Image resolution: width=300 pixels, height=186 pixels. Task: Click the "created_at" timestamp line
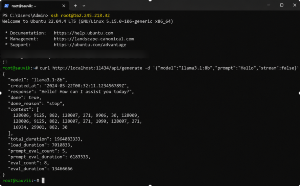(x=69, y=86)
